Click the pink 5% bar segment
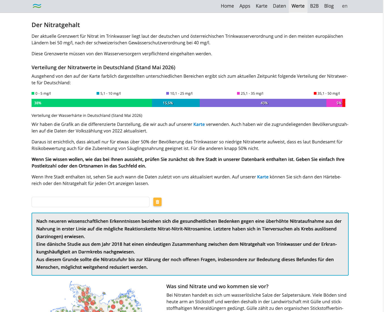This screenshot has width=384, height=312. 334,103
